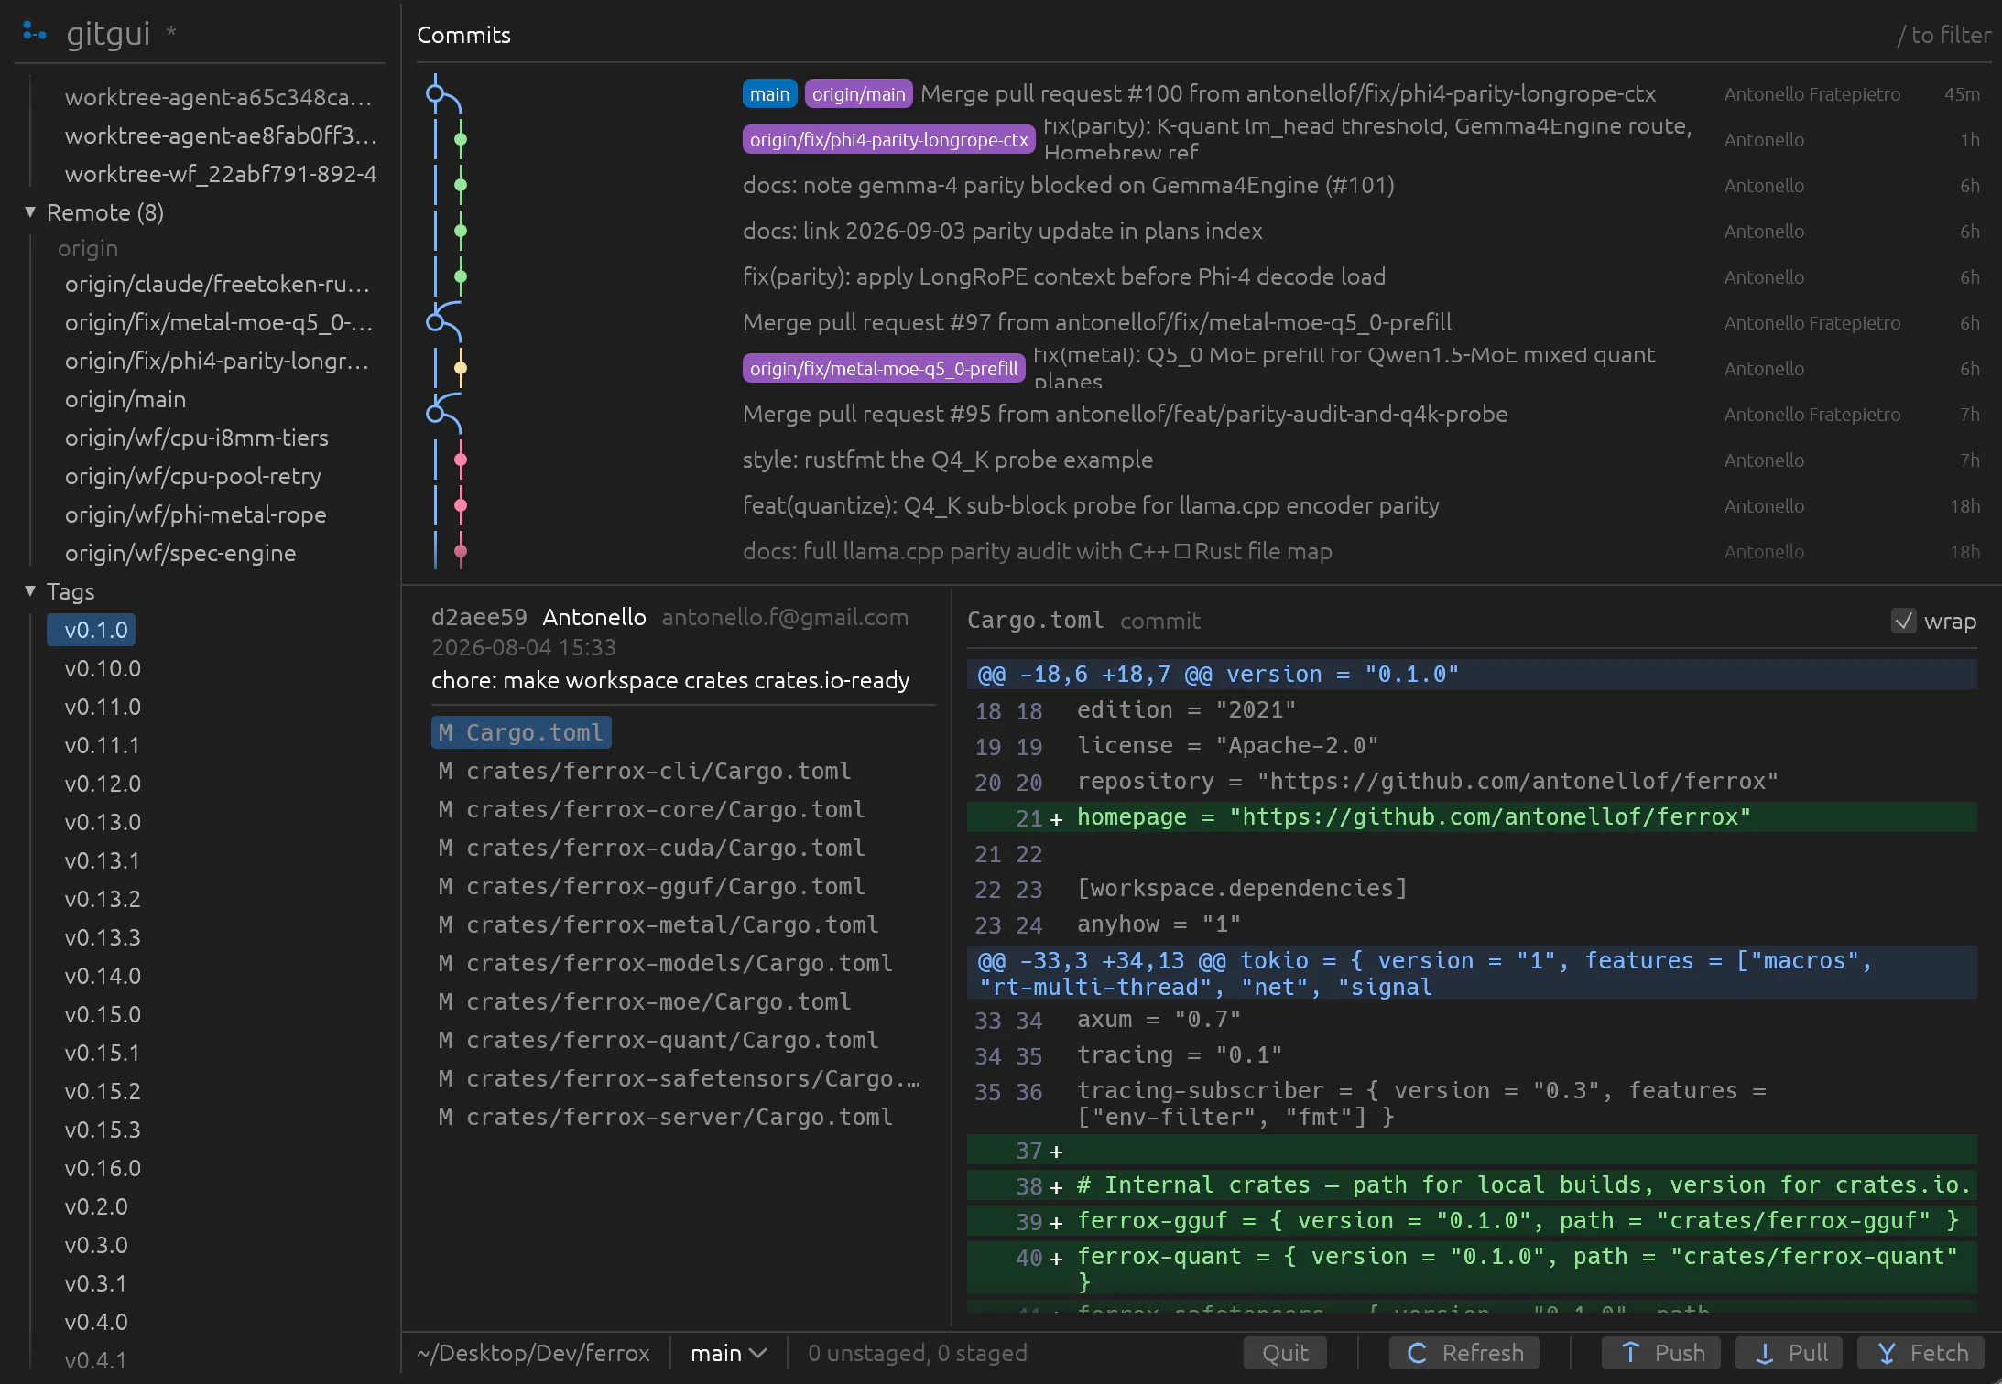Select the origin remote group
The width and height of the screenshot is (2002, 1384).
(88, 249)
